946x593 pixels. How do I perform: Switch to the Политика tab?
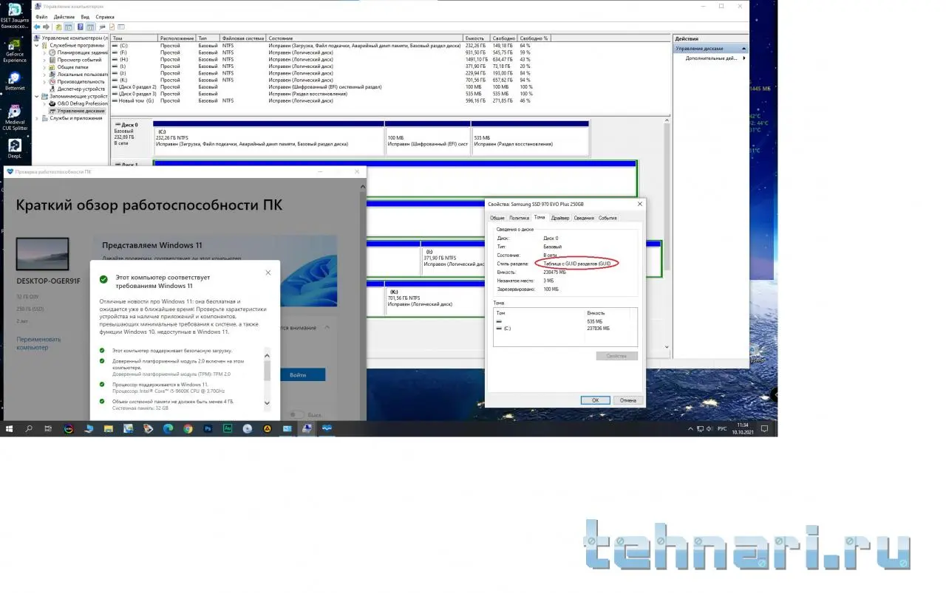(x=519, y=218)
